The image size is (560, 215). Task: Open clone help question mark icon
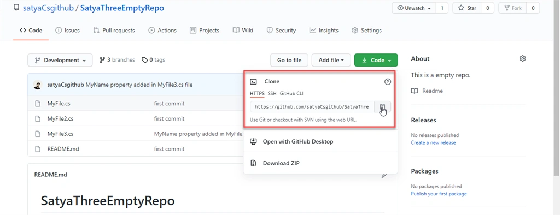point(388,82)
